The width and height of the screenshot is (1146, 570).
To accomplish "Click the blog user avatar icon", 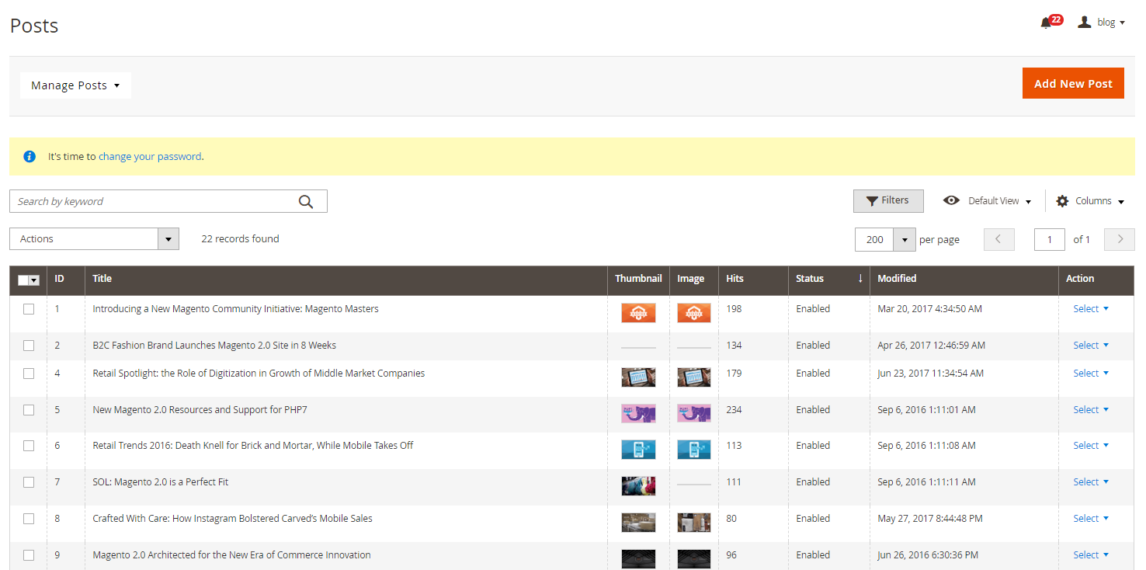I will coord(1085,23).
